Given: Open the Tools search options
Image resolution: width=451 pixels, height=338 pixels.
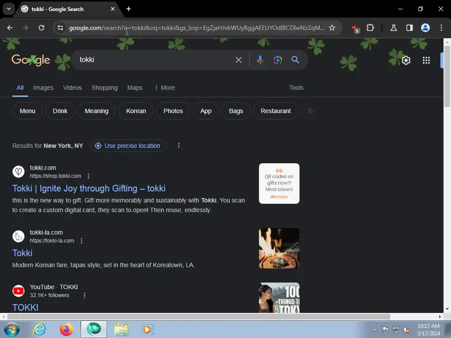Looking at the screenshot, I should pos(296,88).
